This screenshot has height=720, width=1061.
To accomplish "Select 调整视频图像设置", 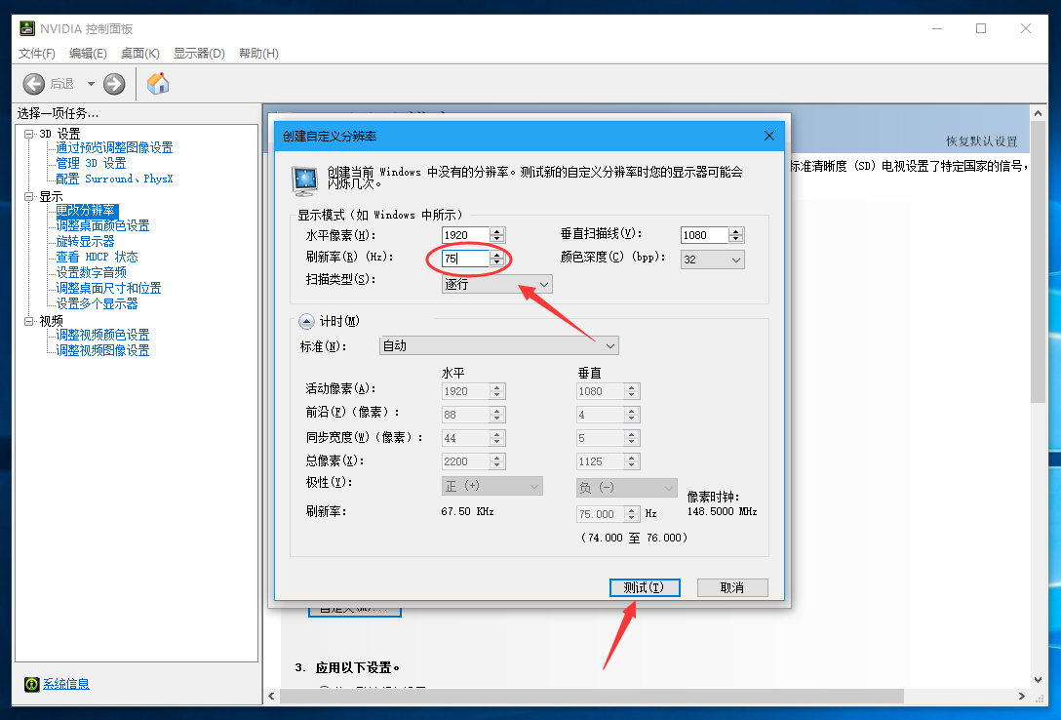I will [x=102, y=350].
